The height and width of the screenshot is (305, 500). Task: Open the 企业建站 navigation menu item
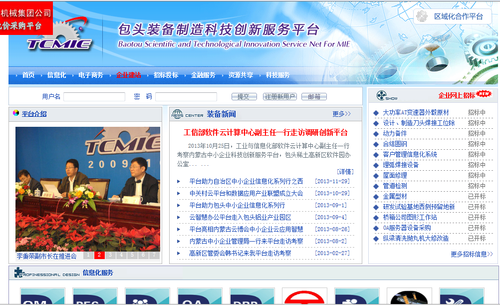point(128,75)
